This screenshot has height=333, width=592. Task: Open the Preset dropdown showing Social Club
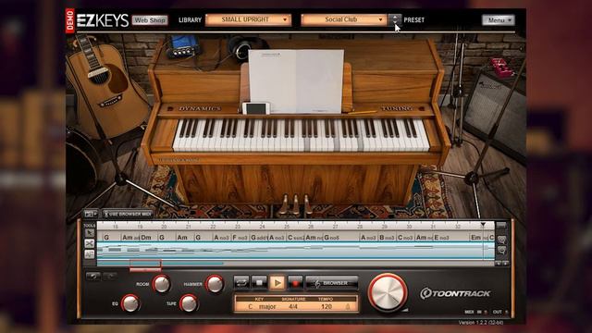tap(344, 19)
